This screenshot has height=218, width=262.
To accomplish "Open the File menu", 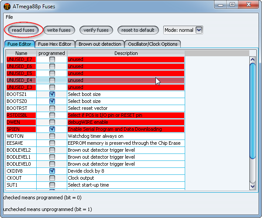I will tap(9, 17).
